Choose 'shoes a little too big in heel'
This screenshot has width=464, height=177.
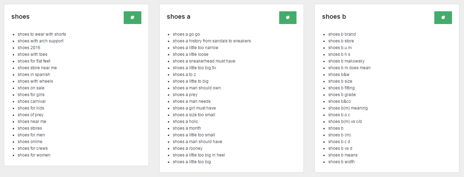click(x=199, y=155)
